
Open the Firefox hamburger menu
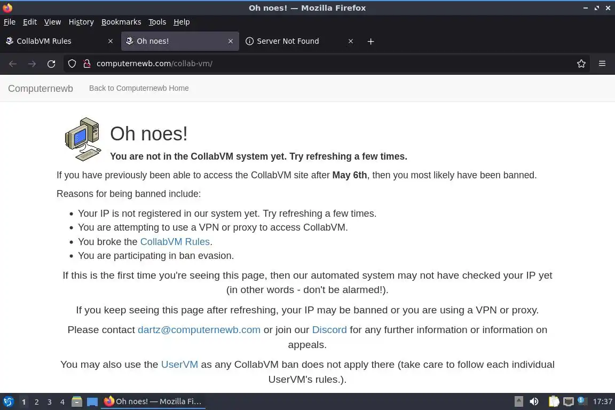click(x=602, y=64)
